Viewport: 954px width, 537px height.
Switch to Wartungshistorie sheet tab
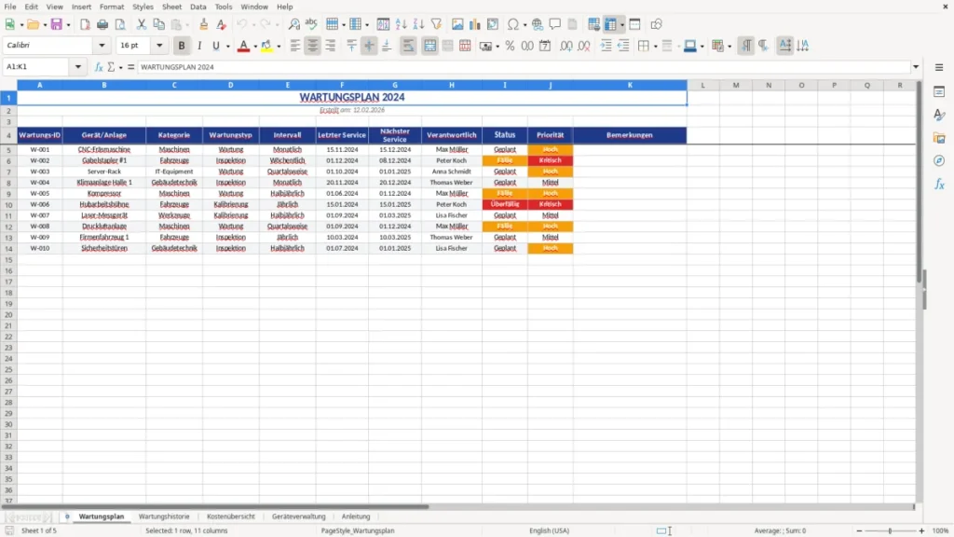click(x=164, y=516)
